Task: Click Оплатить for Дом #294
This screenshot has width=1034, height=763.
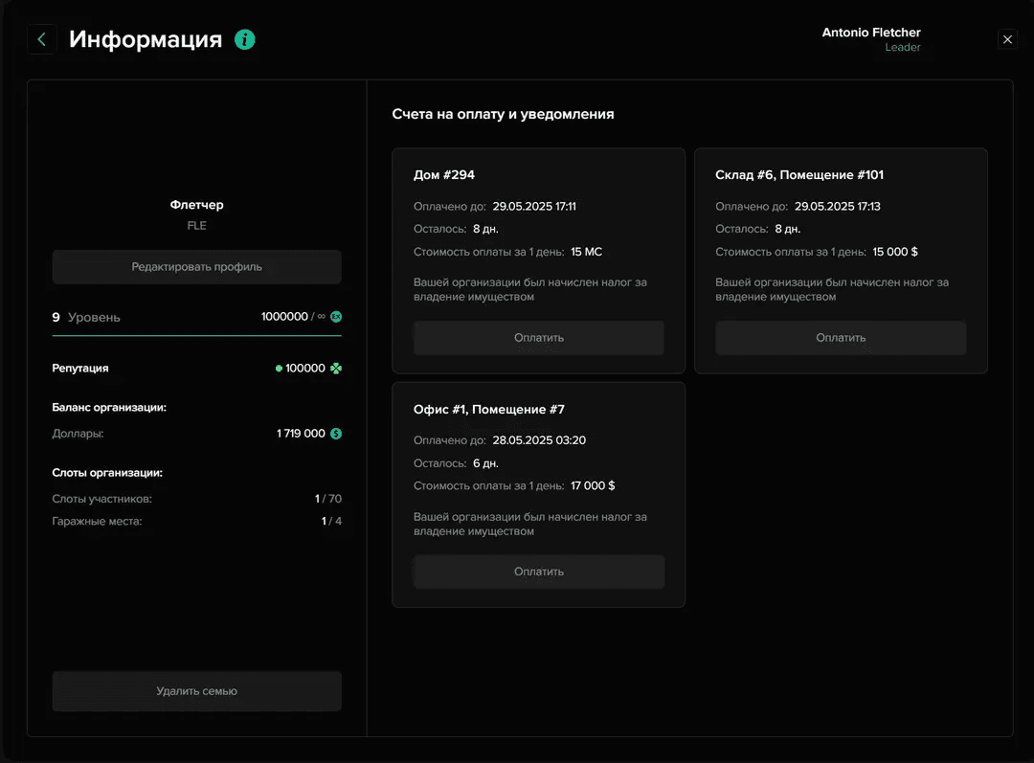Action: point(538,338)
